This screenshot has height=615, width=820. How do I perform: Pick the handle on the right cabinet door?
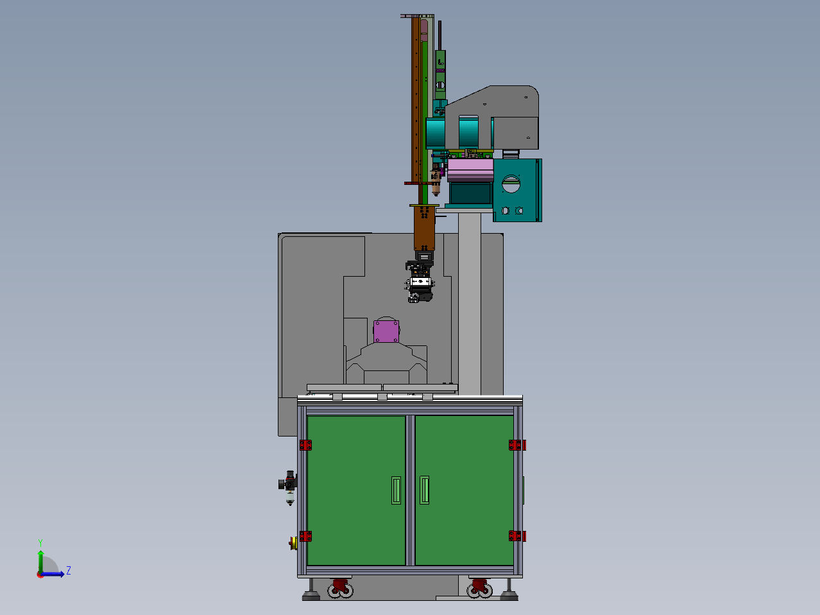click(424, 490)
